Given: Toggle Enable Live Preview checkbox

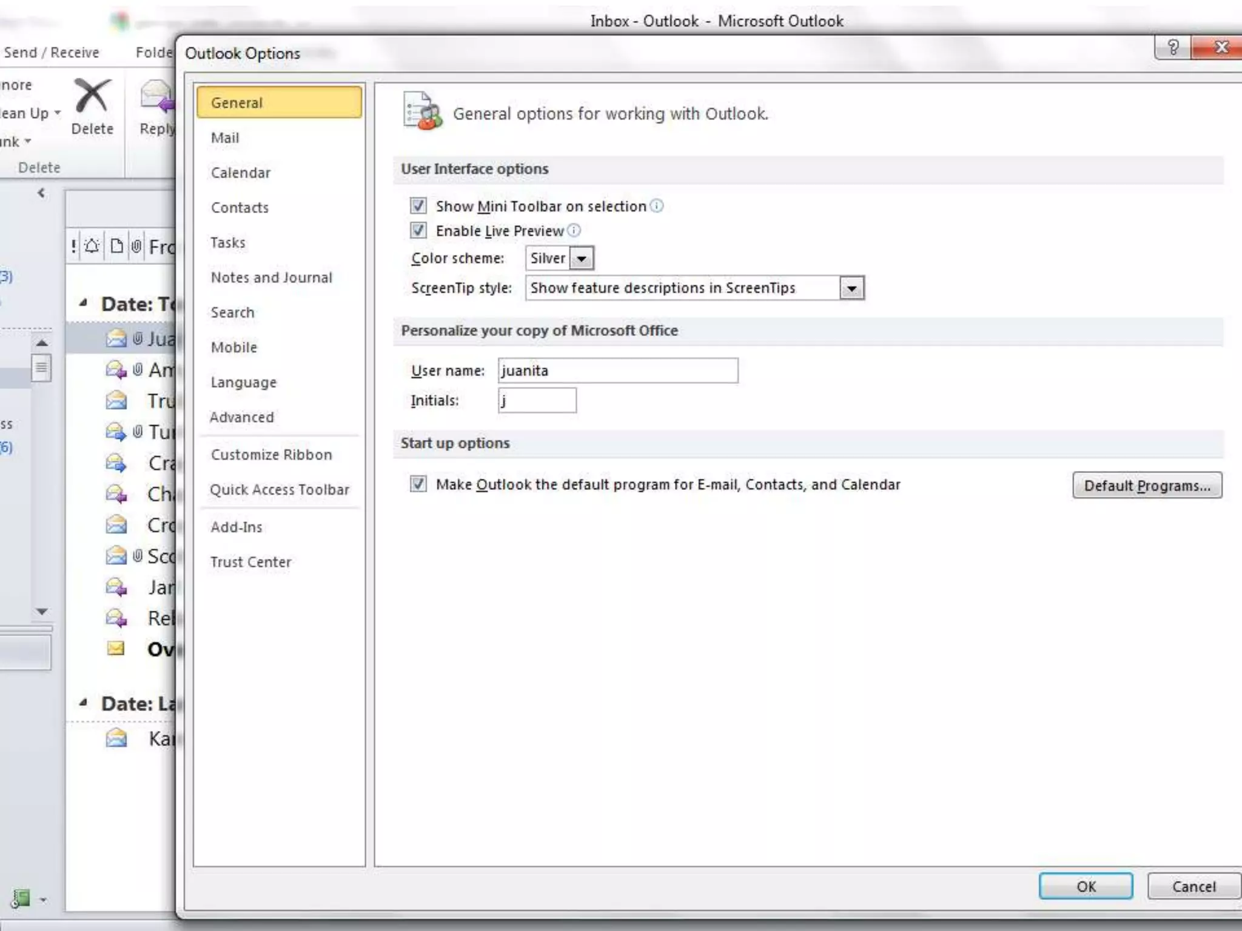Looking at the screenshot, I should tap(418, 230).
